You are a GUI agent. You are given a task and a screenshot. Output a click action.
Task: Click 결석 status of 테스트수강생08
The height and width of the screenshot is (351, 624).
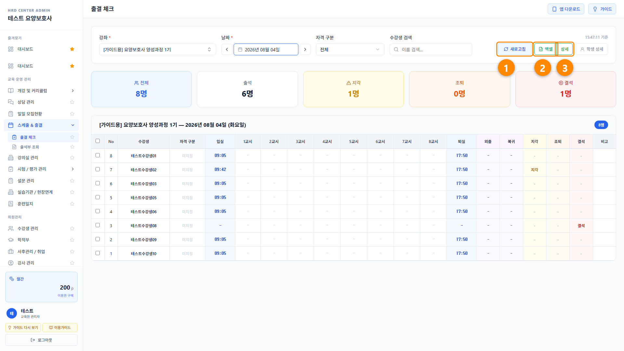[x=581, y=226]
